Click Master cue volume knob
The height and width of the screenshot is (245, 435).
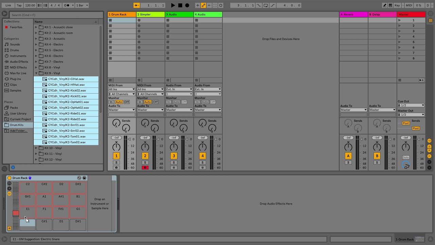406,165
